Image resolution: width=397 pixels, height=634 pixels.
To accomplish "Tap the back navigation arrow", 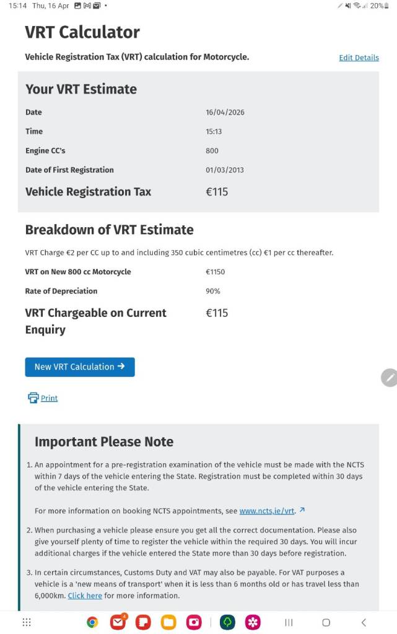I will pos(364,622).
